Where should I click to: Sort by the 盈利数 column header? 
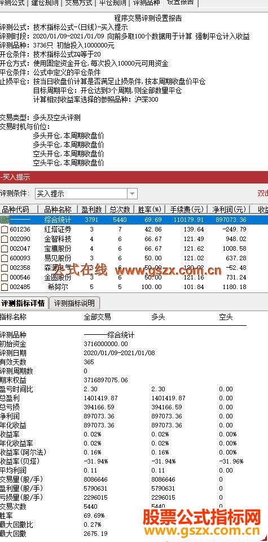pos(91,209)
